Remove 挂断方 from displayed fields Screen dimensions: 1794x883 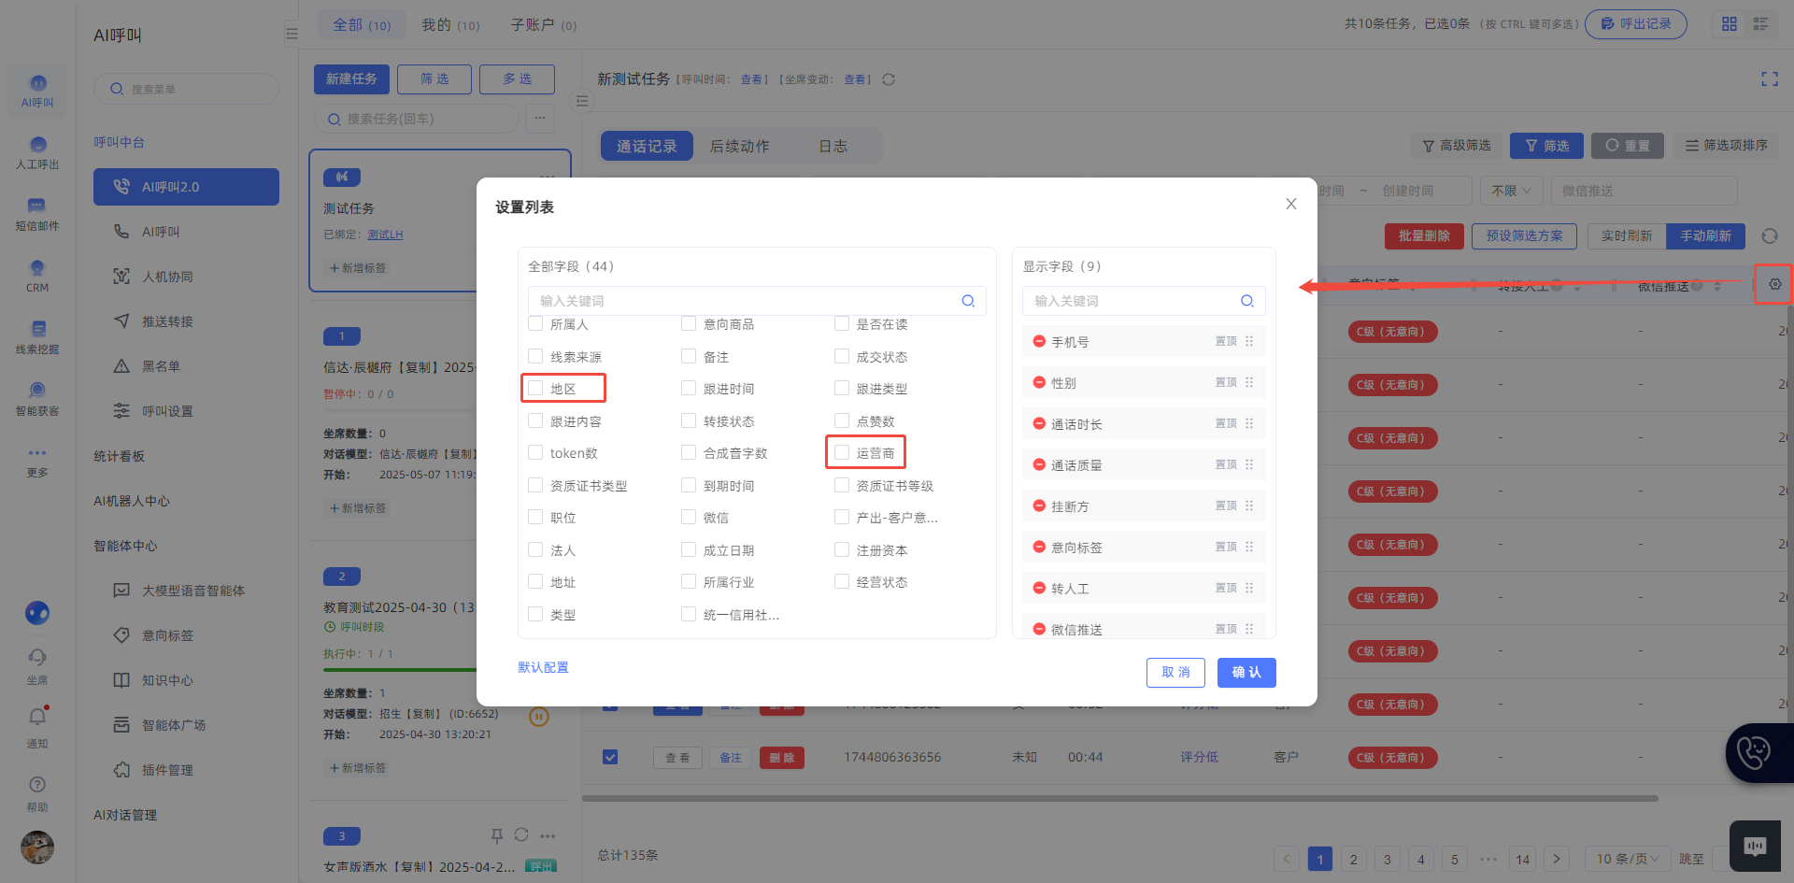(x=1039, y=506)
